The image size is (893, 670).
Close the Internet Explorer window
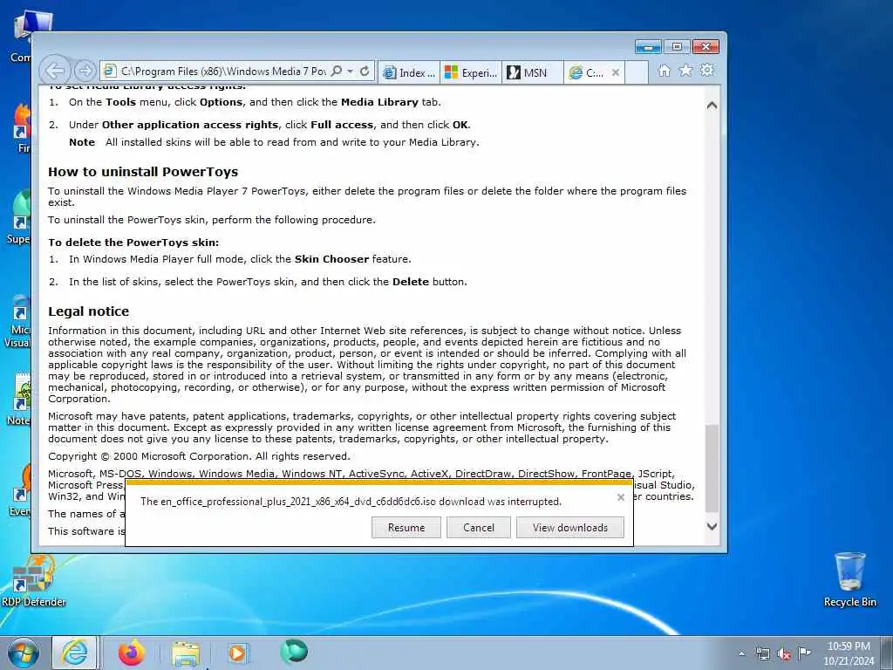pos(706,47)
